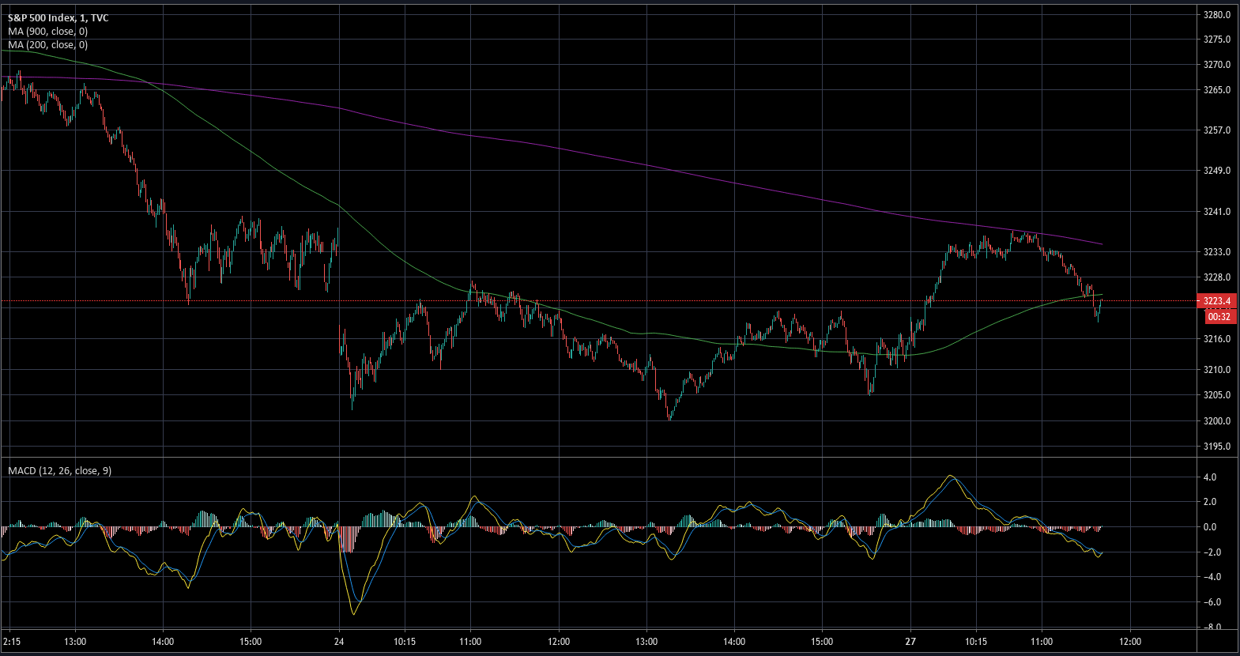This screenshot has height=656, width=1240.
Task: Click the 00:32 countdown timer label
Action: coord(1219,316)
